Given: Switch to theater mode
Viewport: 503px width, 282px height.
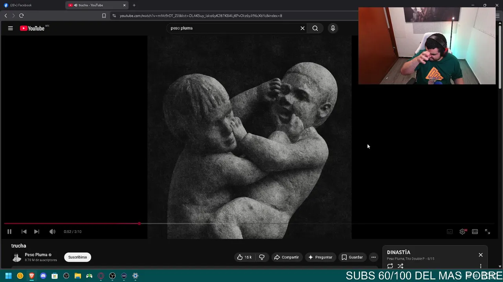Looking at the screenshot, I should (x=475, y=231).
